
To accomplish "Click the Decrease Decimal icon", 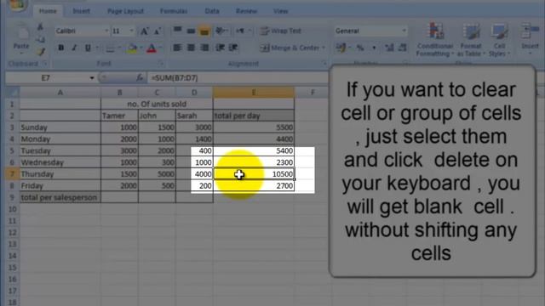I will click(403, 48).
